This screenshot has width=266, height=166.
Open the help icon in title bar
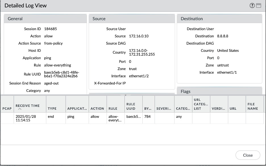[x=252, y=6]
